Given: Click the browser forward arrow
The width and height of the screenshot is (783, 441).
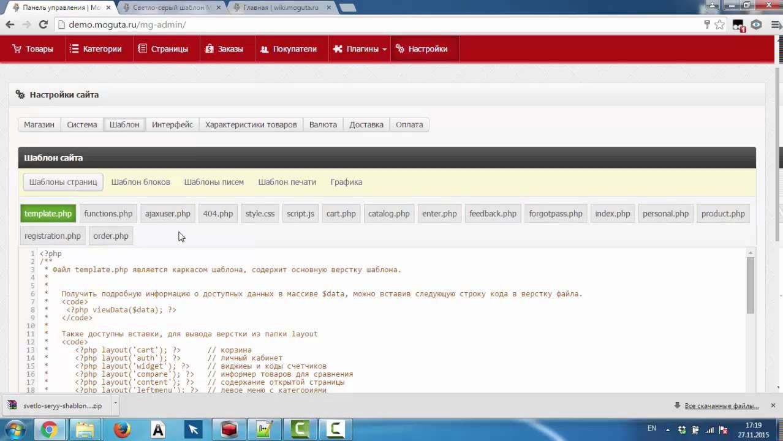Looking at the screenshot, I should (26, 24).
